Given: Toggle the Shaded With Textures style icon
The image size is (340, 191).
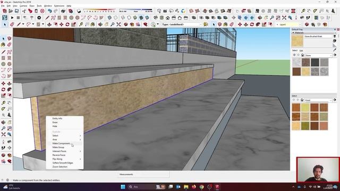Looking at the screenshot, I should 141,18.
